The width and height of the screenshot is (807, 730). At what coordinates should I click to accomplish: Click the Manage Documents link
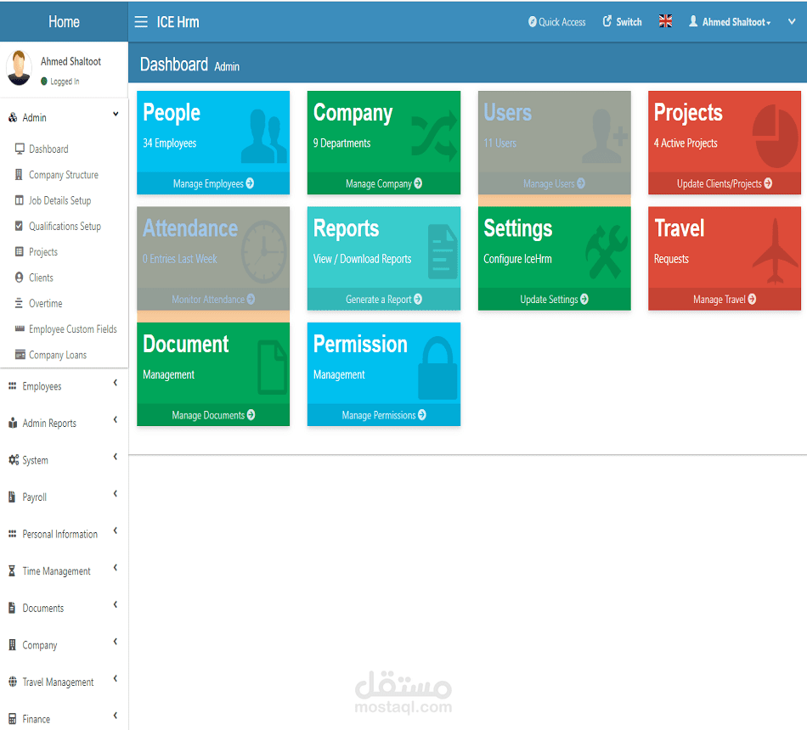click(x=213, y=414)
